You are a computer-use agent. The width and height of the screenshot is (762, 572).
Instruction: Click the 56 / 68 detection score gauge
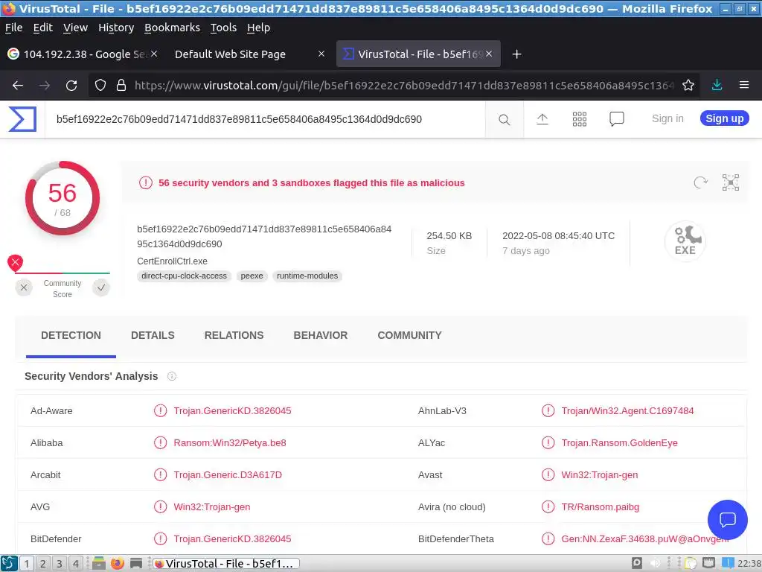click(x=63, y=198)
